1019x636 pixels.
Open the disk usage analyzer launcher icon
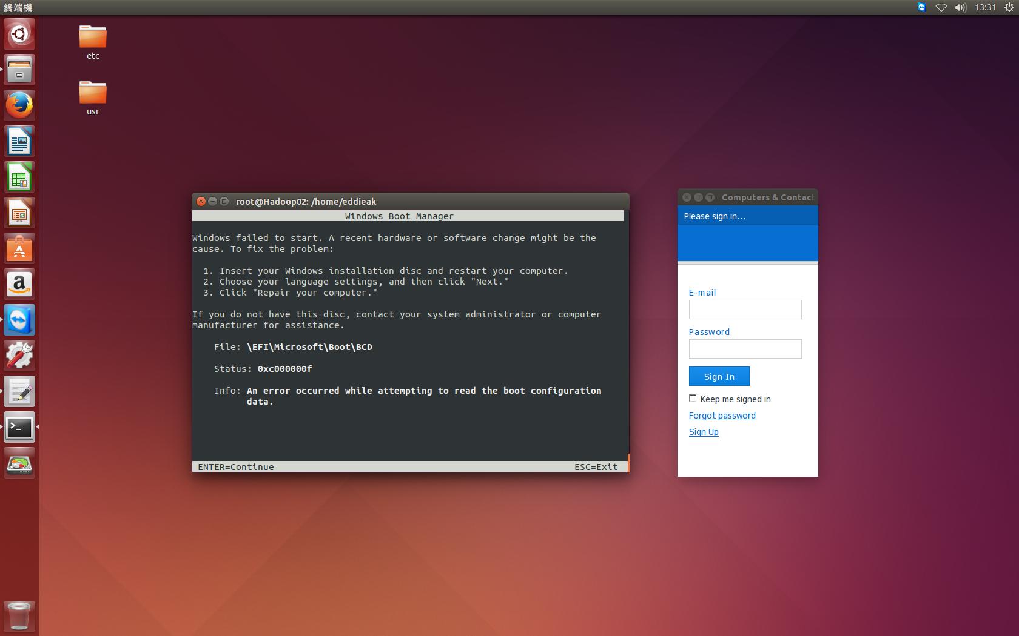19,463
